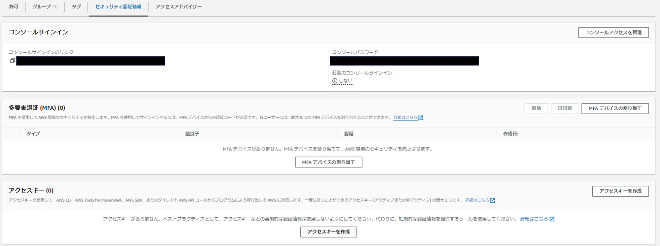Screen dimensions: 660x246
Task: Click the 多要素認証 (MFA) (0) heading
Action: (x=37, y=108)
